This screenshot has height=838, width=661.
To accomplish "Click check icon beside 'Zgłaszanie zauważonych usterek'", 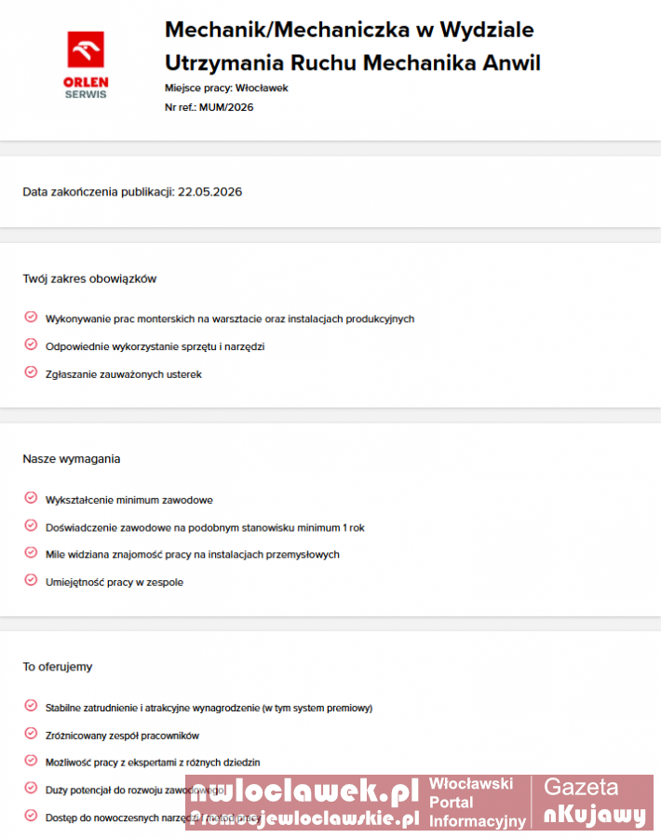I will [31, 373].
